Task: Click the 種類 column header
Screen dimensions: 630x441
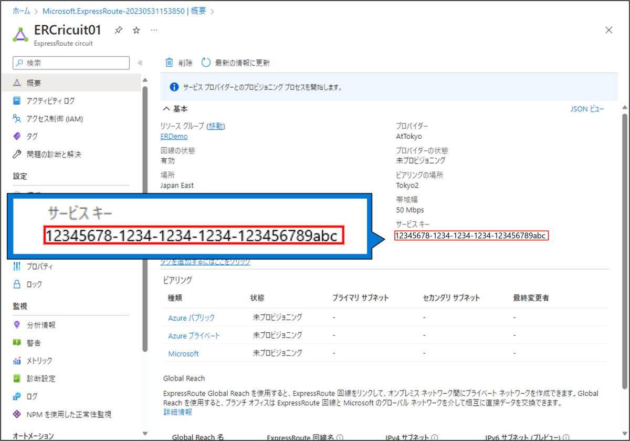Action: [x=175, y=298]
